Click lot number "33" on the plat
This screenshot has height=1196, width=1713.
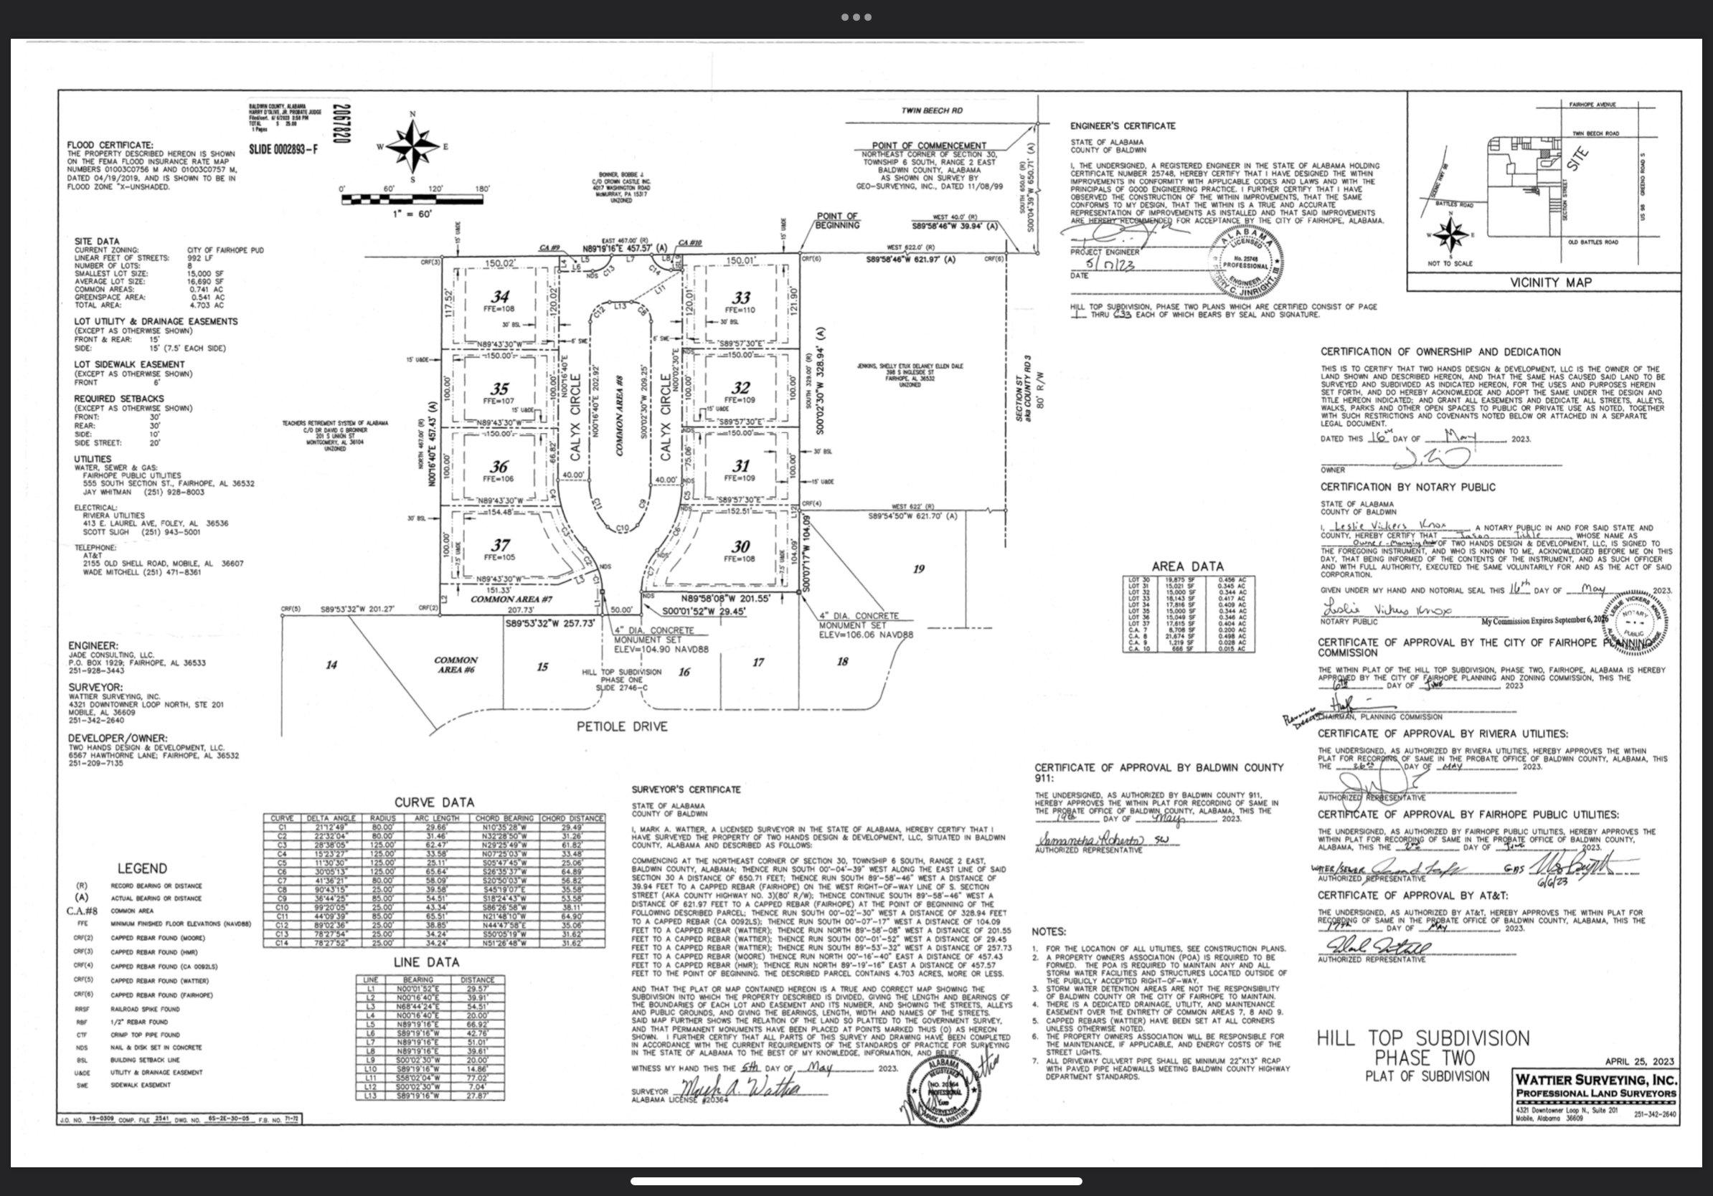[x=741, y=298]
